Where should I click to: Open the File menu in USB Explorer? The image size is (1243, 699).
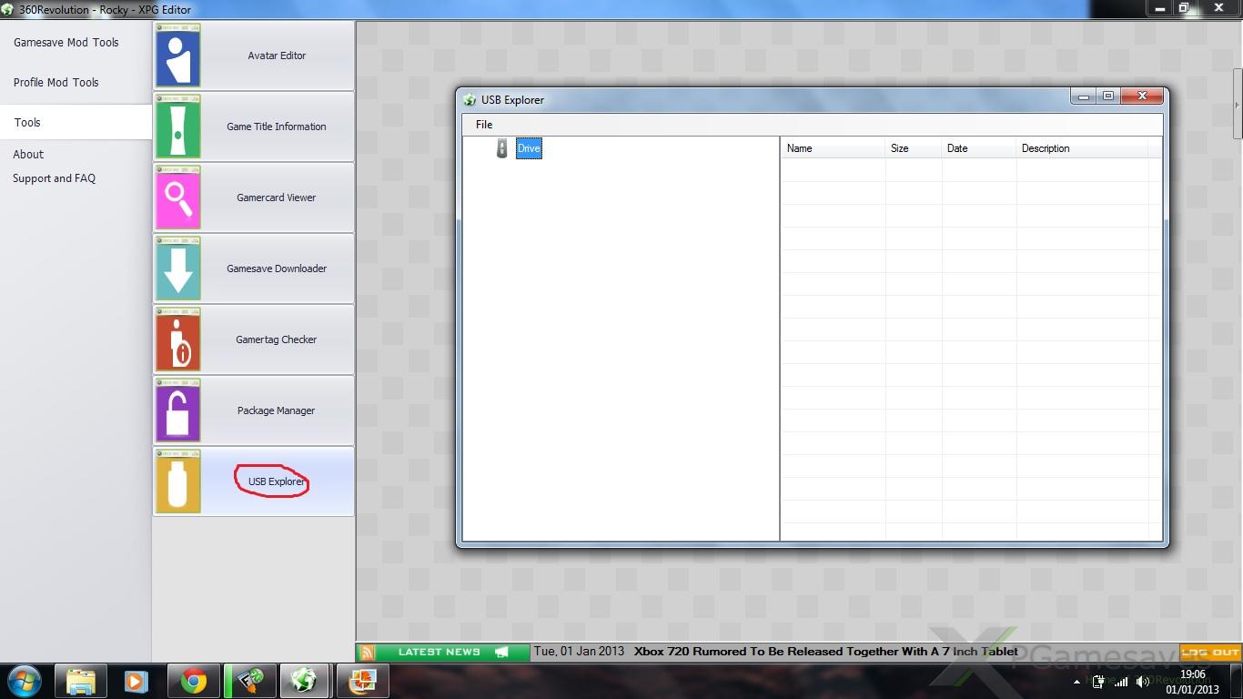click(x=484, y=125)
